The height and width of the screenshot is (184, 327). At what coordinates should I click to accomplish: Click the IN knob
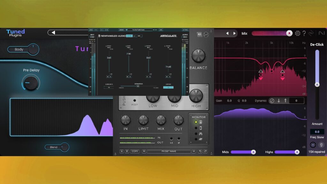pyautogui.click(x=125, y=120)
